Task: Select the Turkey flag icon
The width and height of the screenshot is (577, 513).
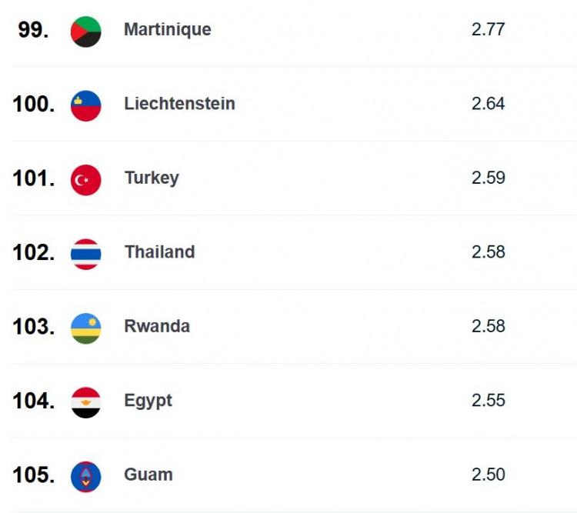Action: pos(85,180)
